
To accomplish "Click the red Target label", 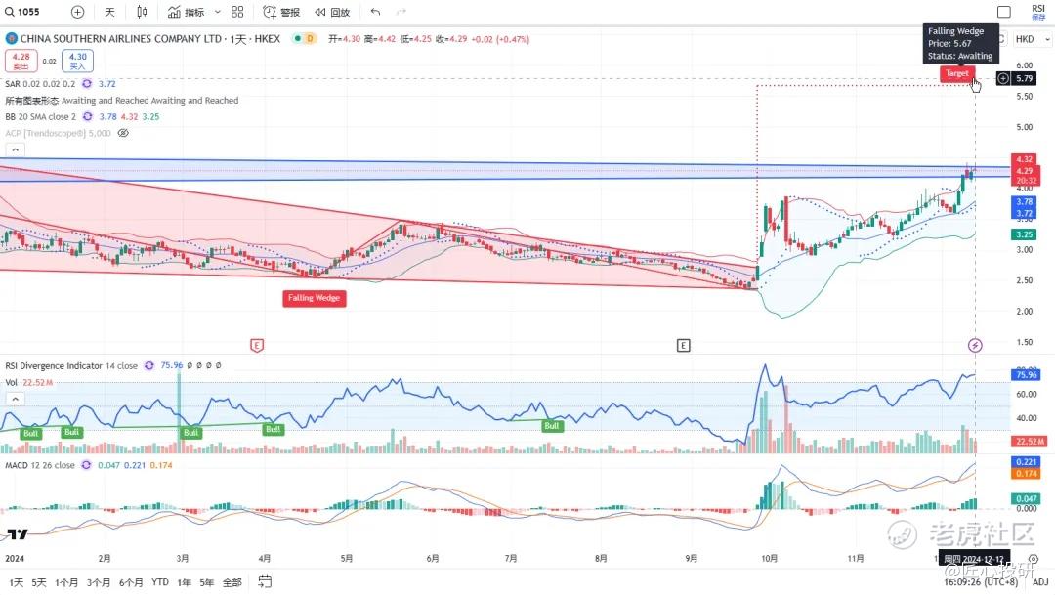I will pyautogui.click(x=956, y=73).
